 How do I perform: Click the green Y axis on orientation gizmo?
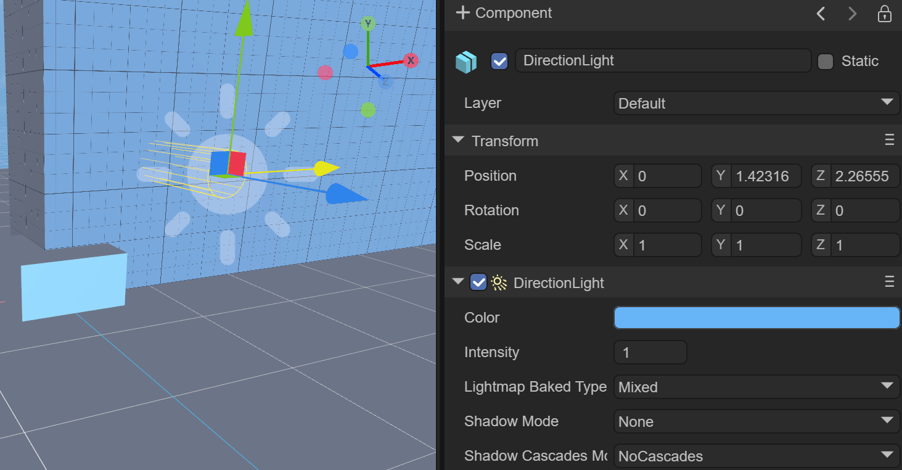point(368,24)
